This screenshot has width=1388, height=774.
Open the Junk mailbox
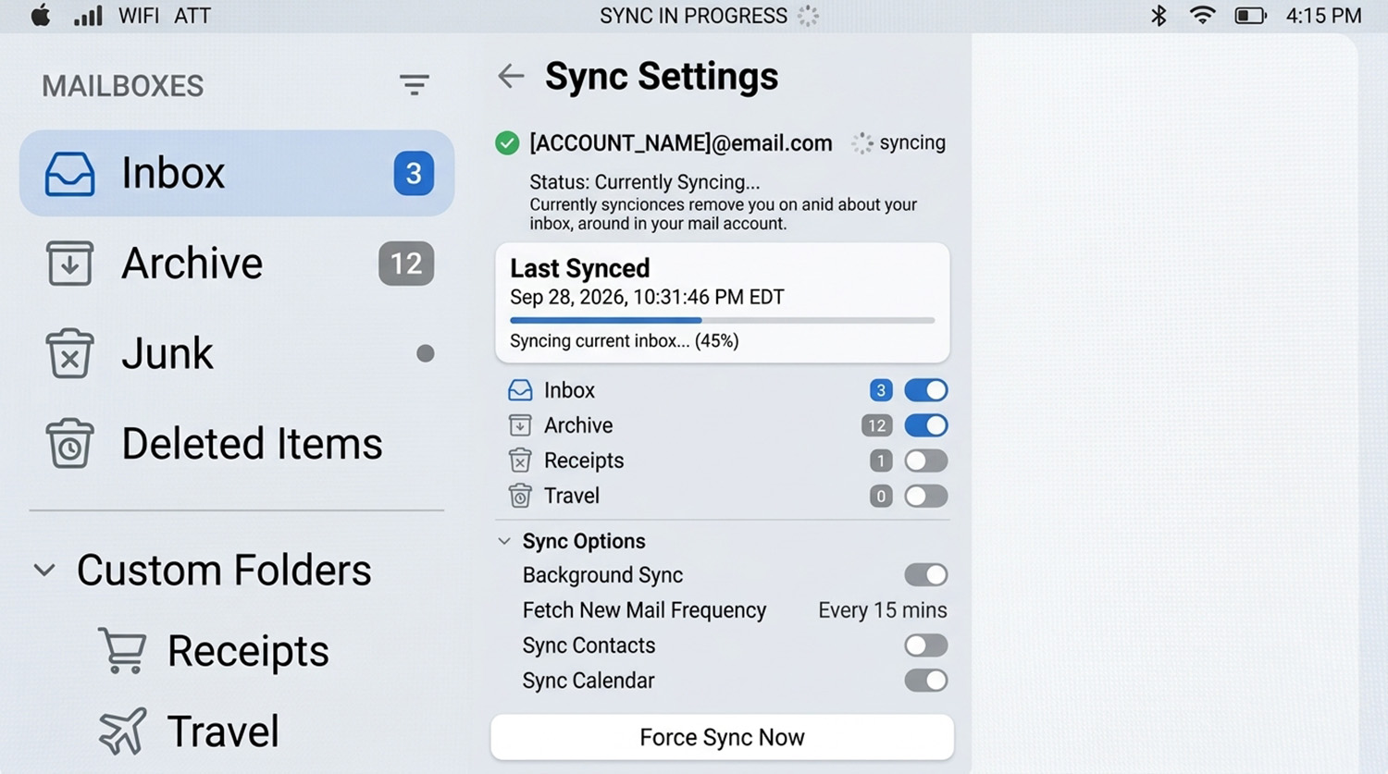click(237, 353)
